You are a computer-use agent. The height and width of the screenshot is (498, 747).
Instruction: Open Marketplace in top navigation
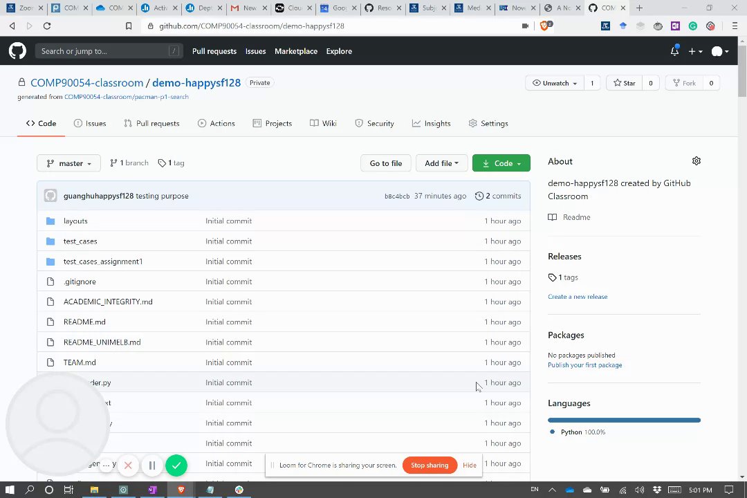coord(296,51)
